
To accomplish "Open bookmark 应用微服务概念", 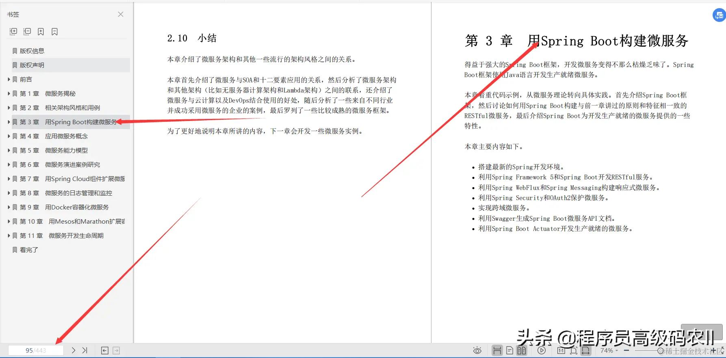I will [66, 136].
